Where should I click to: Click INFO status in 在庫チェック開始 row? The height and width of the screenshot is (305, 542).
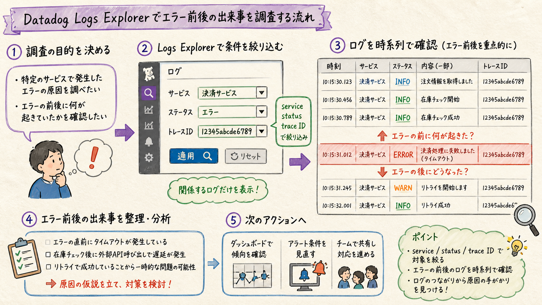coord(403,100)
